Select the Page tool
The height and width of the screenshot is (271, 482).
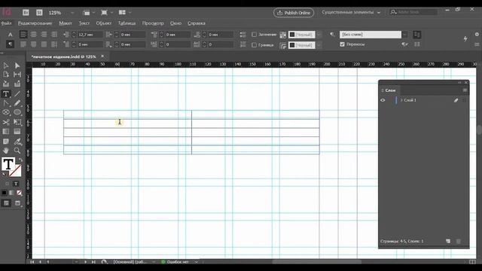(x=6, y=75)
